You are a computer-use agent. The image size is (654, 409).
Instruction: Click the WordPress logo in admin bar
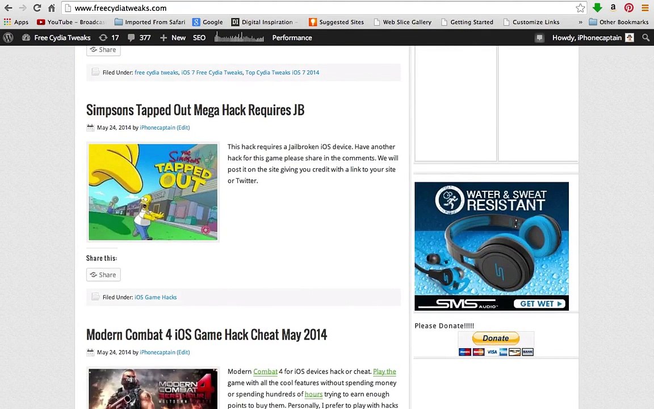tap(9, 37)
